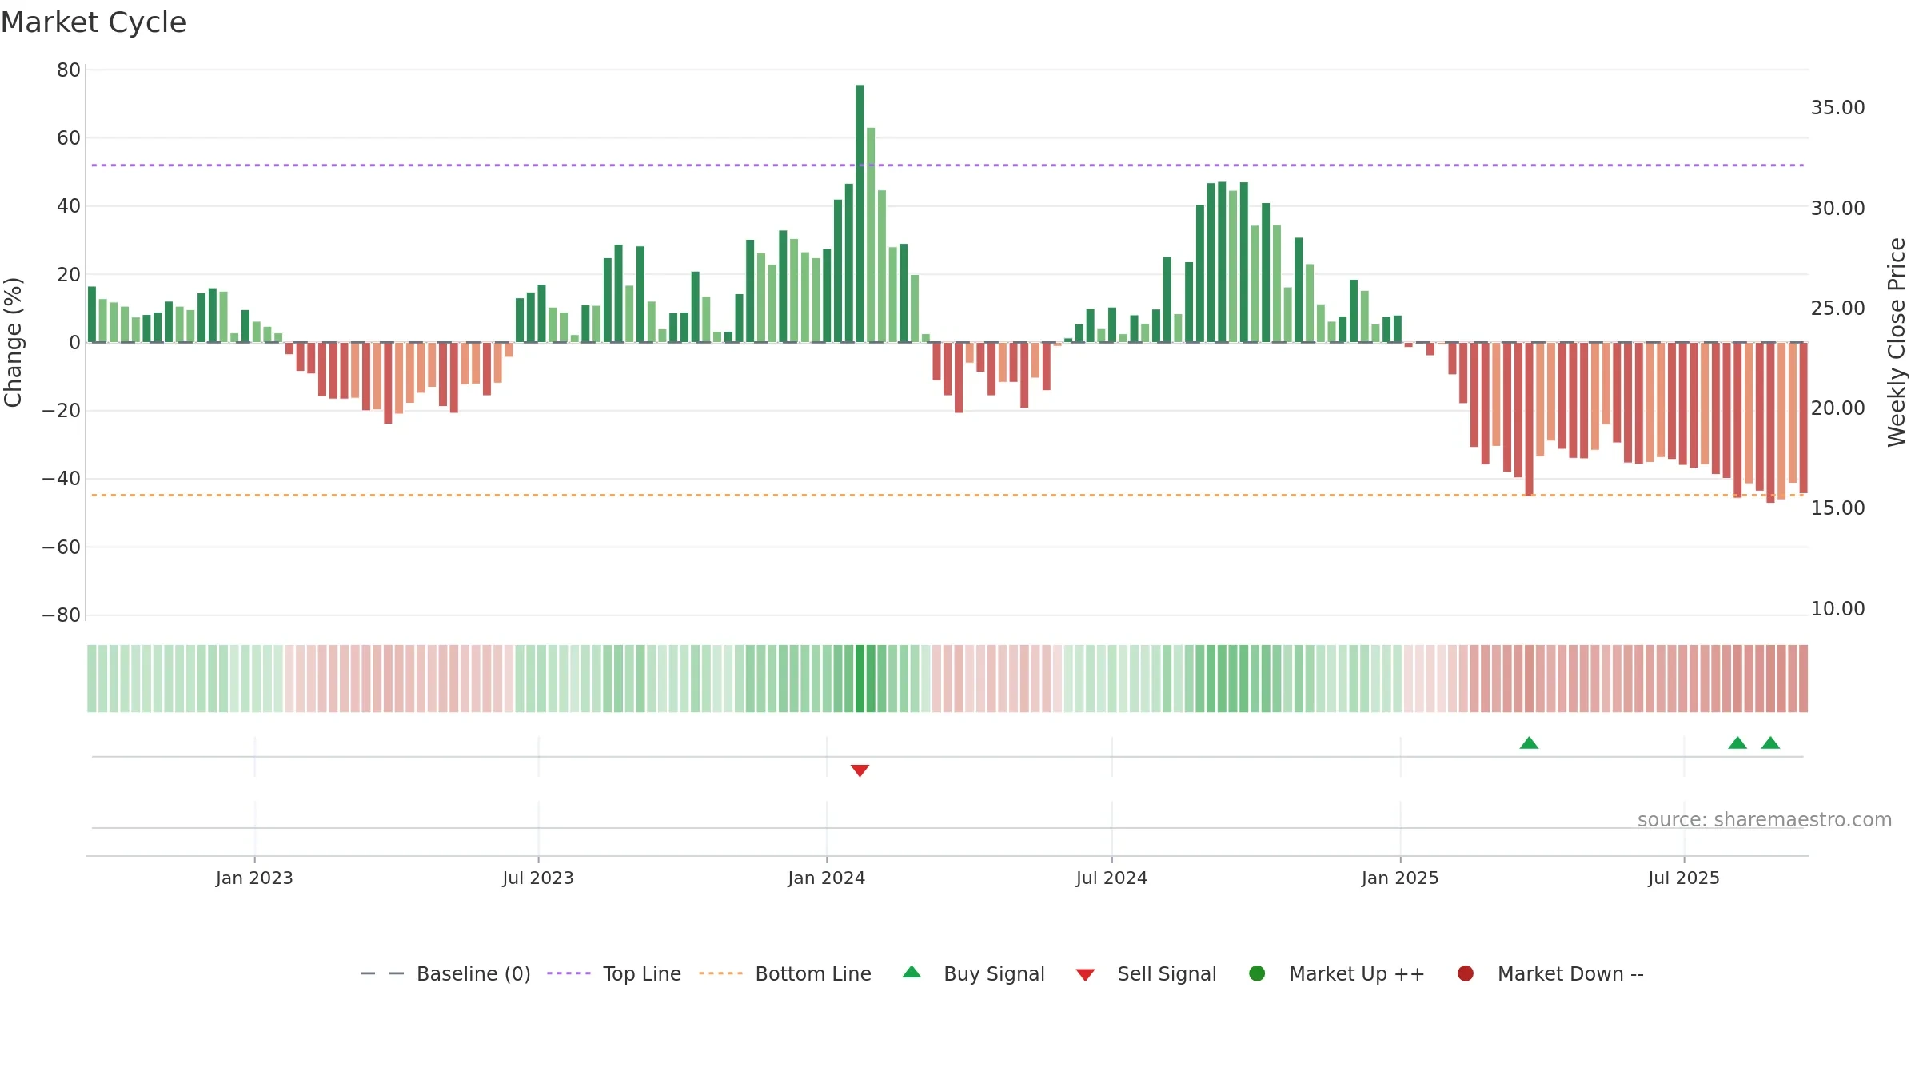This screenshot has height=1079, width=1919.
Task: Click the Jul 2025 x-axis label
Action: click(x=1684, y=878)
